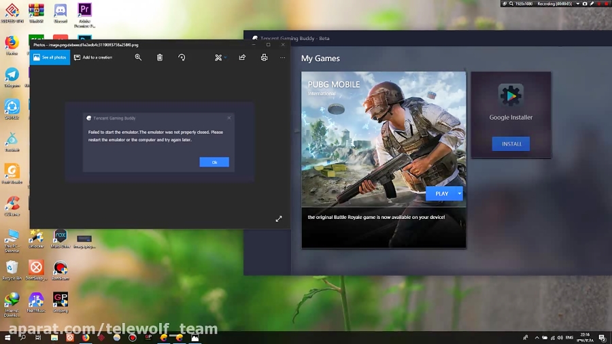
Task: Open Bandicam desktop shortcut
Action: tap(61, 271)
